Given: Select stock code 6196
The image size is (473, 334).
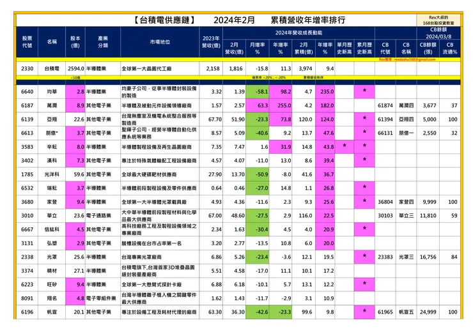Looking at the screenshot, I should [x=27, y=312].
